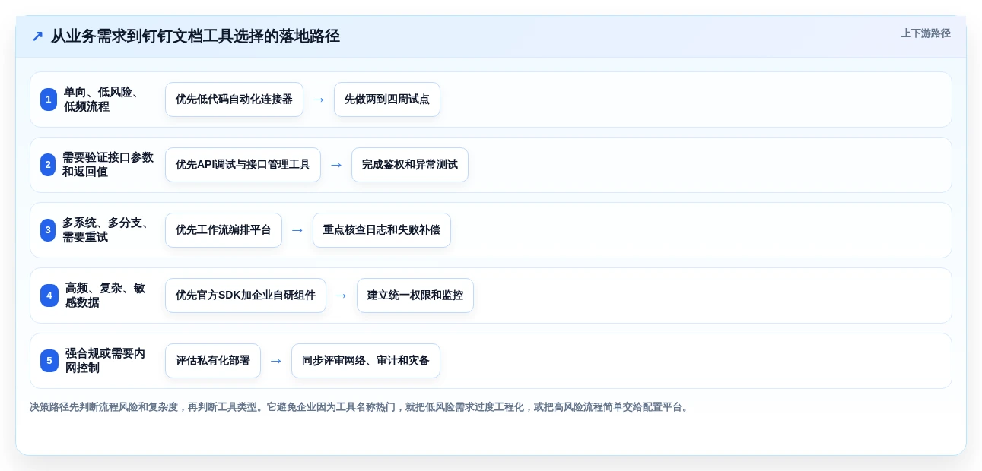Click the step number 3 badge
Screen dimensions: 982x471
[48, 230]
